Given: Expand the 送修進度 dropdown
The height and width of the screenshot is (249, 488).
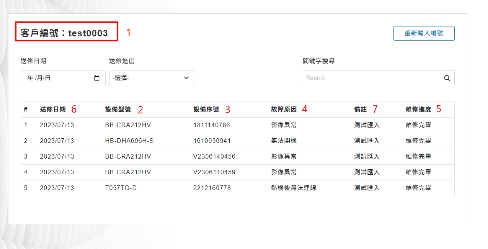Looking at the screenshot, I should tap(151, 78).
